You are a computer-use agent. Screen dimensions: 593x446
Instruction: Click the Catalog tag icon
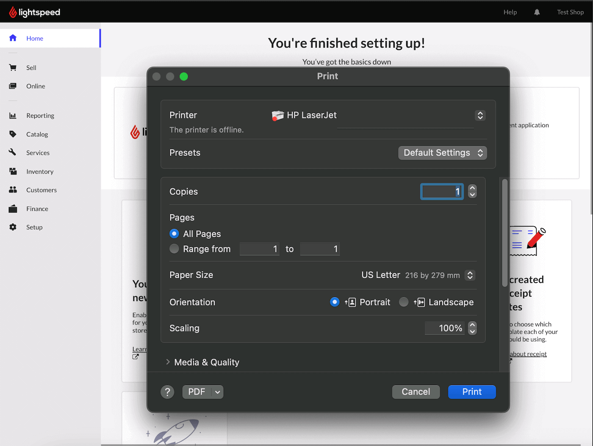point(13,134)
